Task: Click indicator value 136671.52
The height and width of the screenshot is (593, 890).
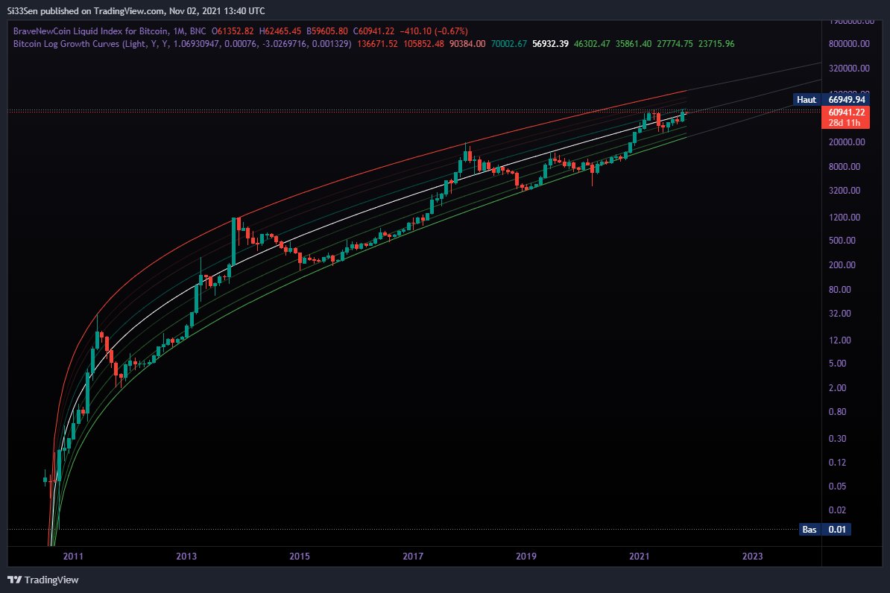Action: tap(377, 44)
